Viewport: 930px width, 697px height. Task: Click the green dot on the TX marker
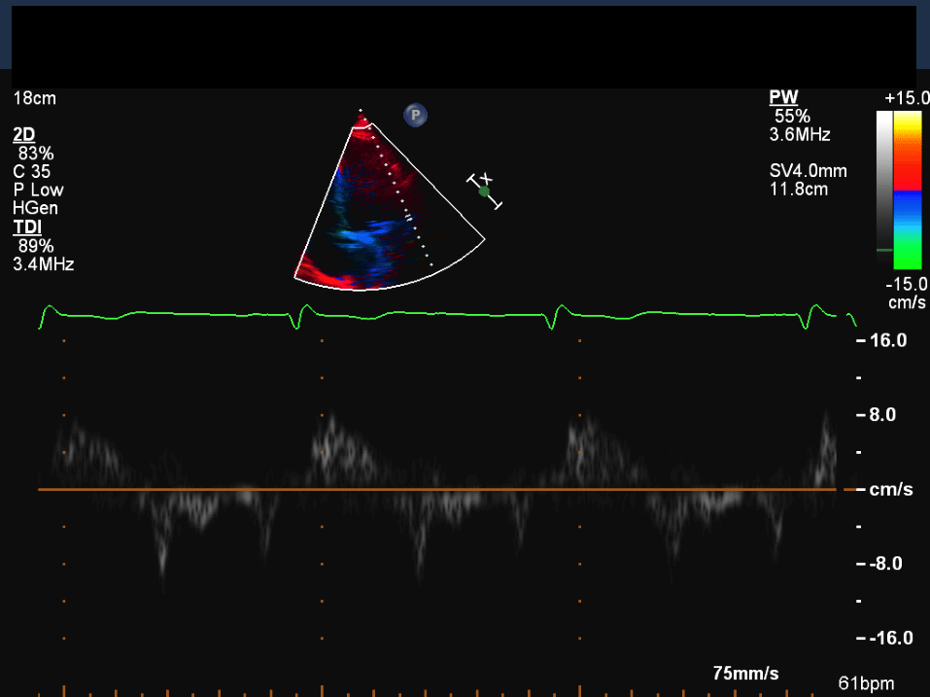484,192
